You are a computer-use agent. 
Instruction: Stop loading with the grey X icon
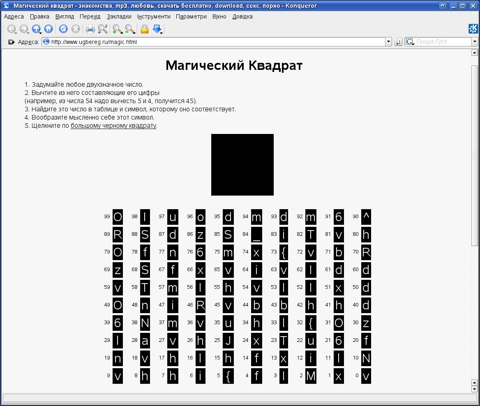pos(75,29)
